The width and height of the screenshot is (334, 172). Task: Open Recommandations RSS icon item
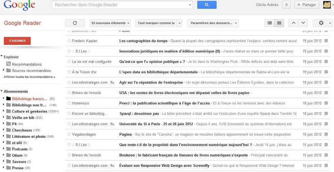pos(8,64)
